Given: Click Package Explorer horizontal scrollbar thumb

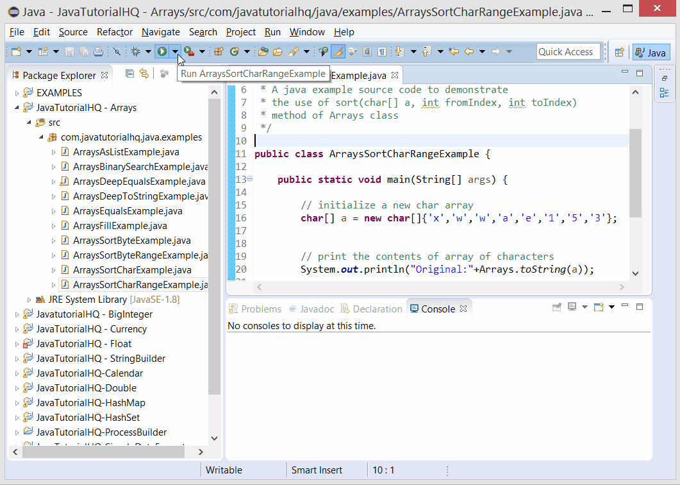Looking at the screenshot, I should pyautogui.click(x=104, y=452).
